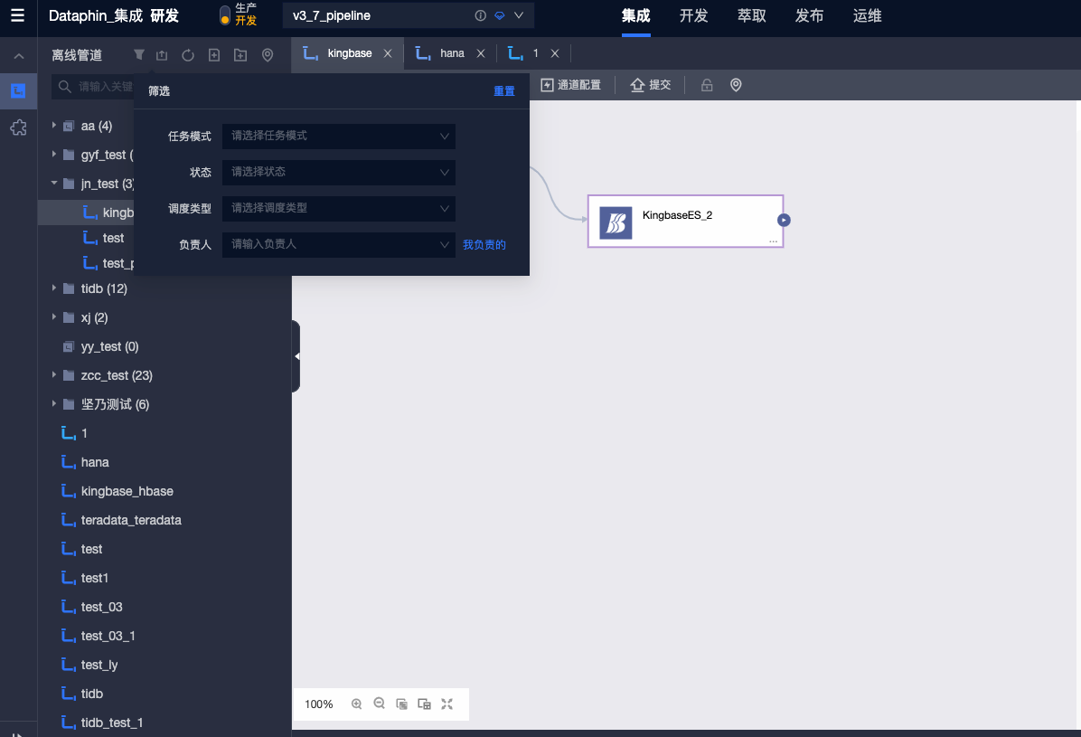Click the locate icon next to new folder
The height and width of the screenshot is (737, 1081).
[267, 54]
